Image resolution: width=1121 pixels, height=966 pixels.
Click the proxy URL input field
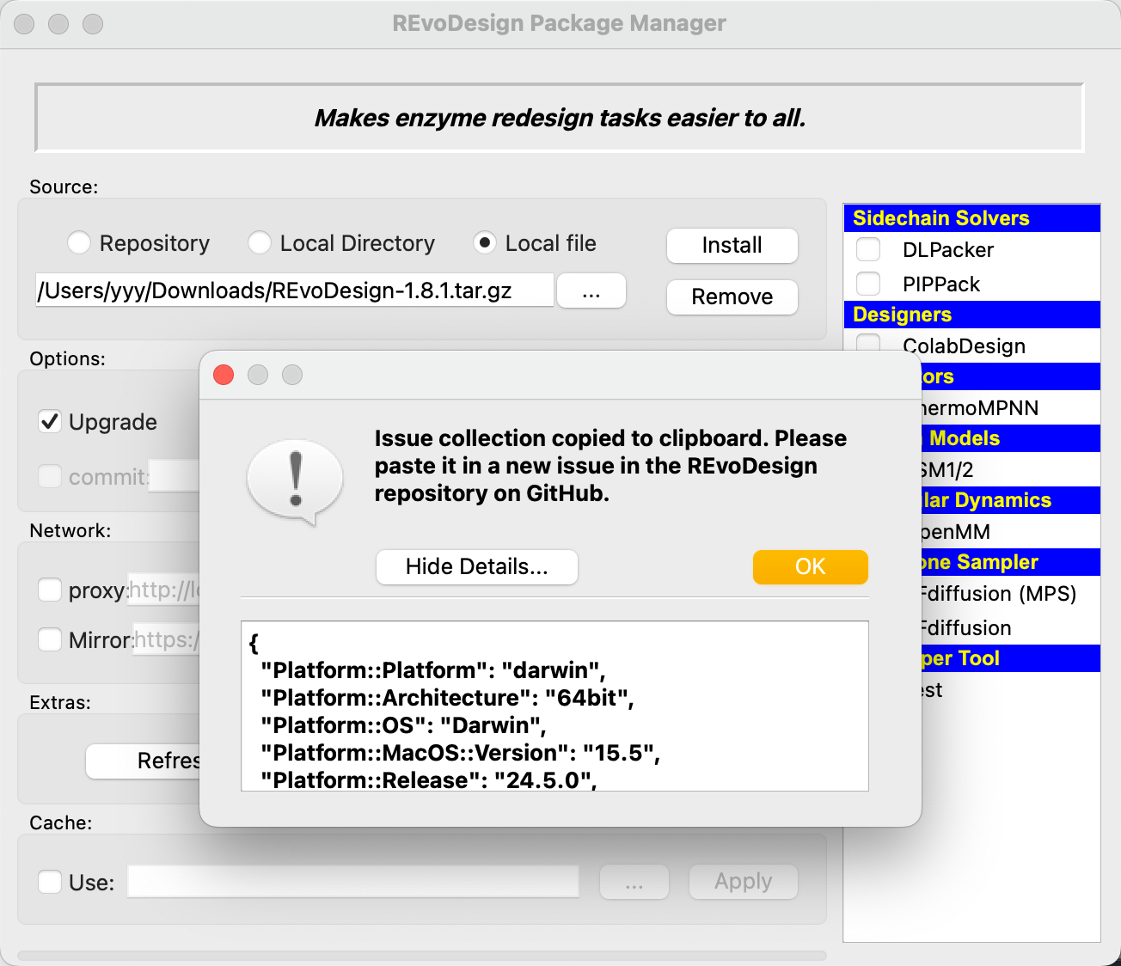(x=164, y=590)
